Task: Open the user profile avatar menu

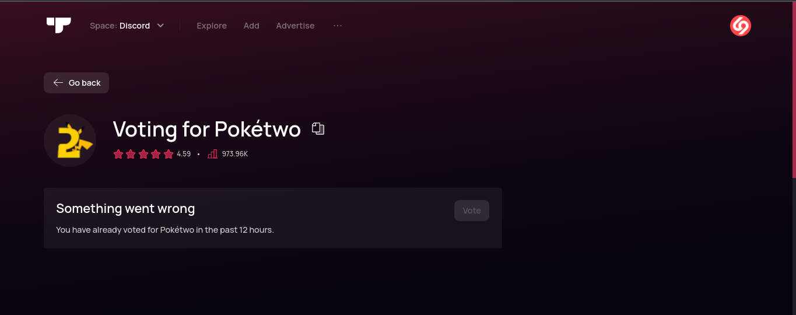Action: 740,26
